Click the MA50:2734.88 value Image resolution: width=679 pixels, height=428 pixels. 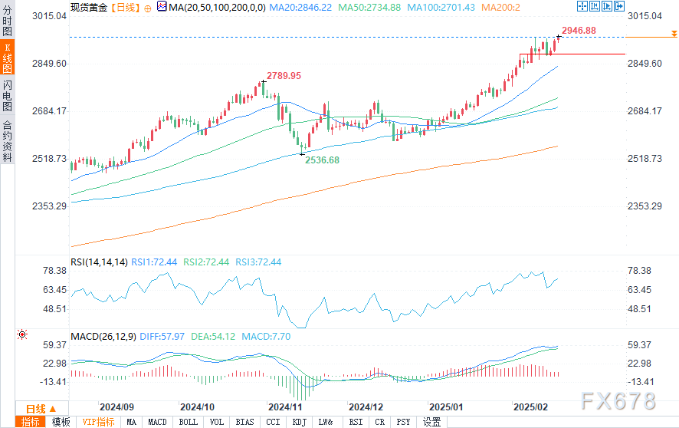coord(369,8)
